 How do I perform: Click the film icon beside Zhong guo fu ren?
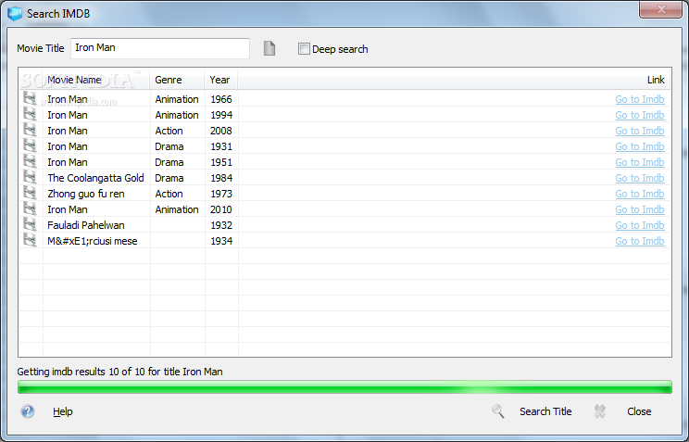point(30,193)
